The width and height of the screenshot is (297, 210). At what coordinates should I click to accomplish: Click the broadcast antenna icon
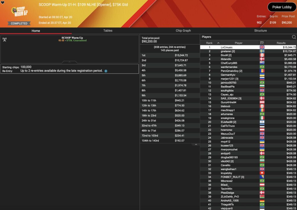coord(5,40)
